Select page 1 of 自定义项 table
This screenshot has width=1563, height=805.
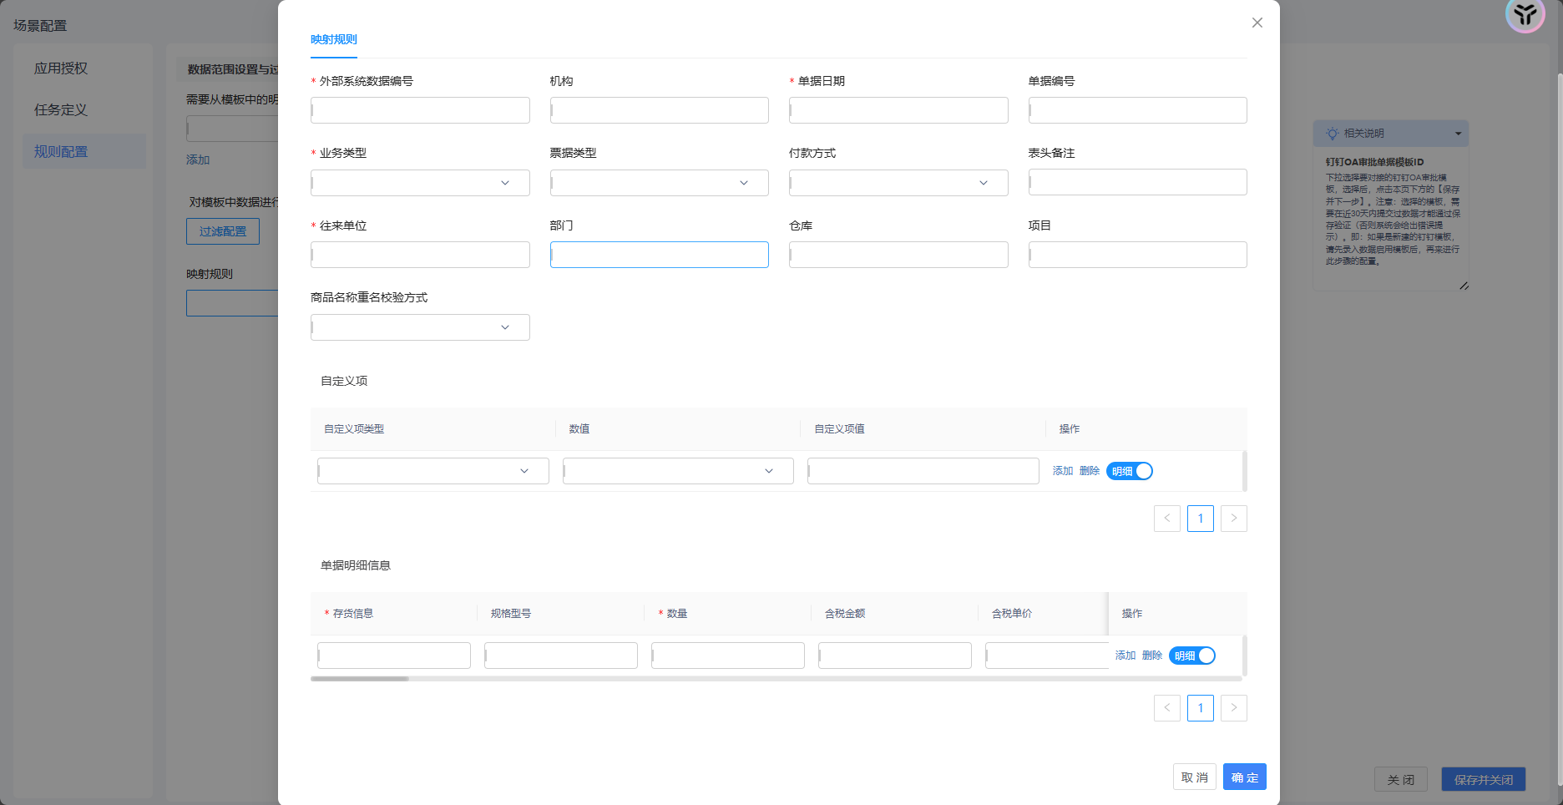click(x=1201, y=519)
